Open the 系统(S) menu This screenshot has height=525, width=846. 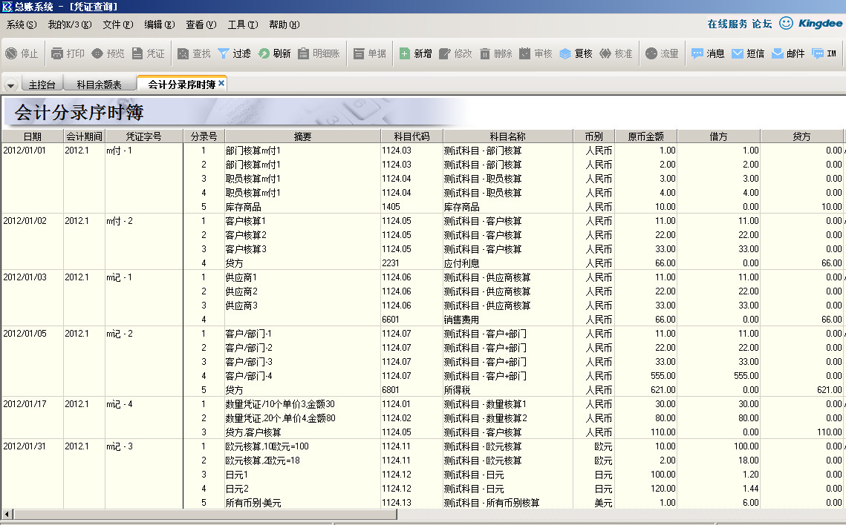pyautogui.click(x=21, y=24)
